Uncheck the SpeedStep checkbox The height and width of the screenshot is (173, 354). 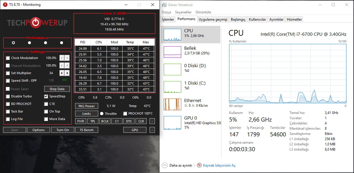[46, 96]
